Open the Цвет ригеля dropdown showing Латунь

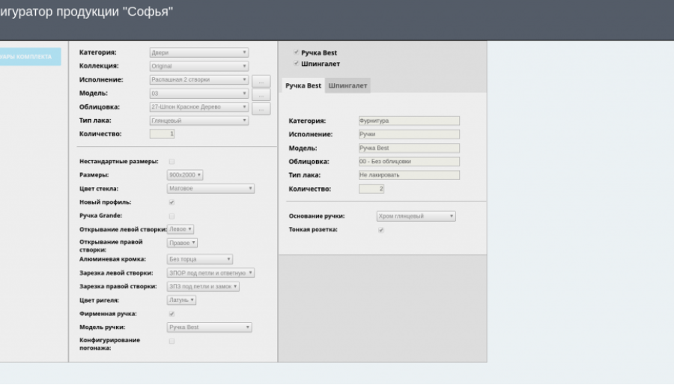181,300
